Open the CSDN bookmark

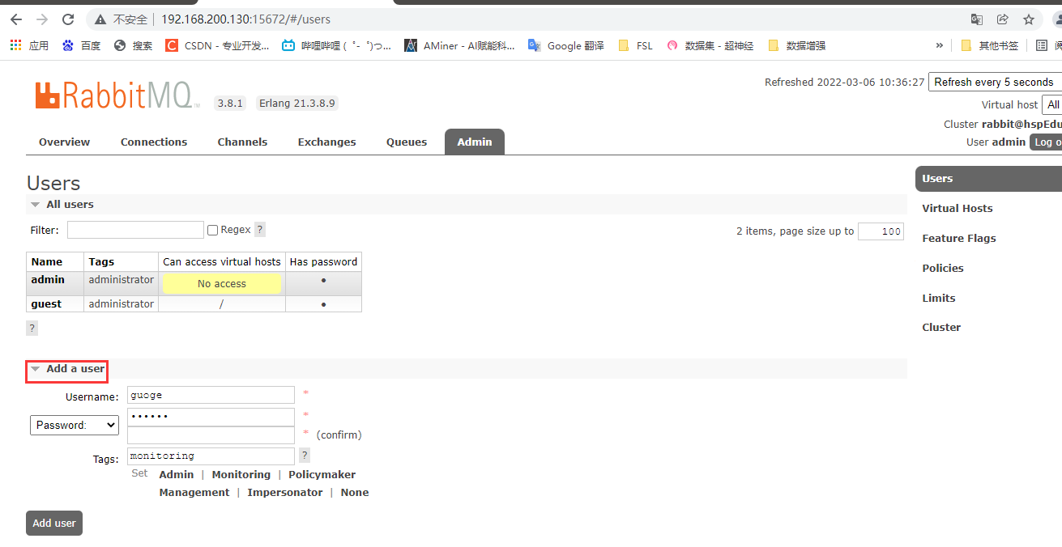click(217, 45)
